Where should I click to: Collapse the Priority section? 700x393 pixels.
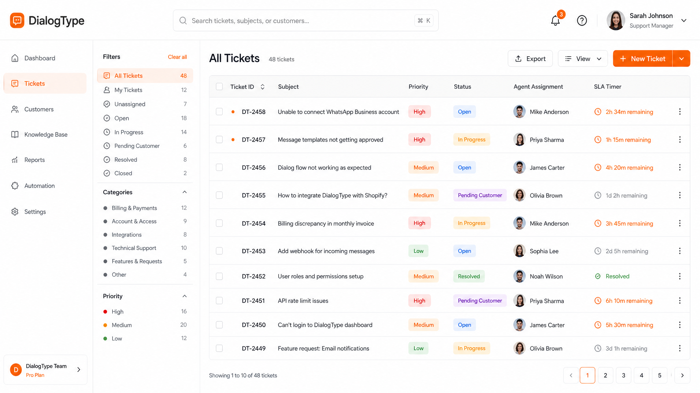pyautogui.click(x=185, y=296)
